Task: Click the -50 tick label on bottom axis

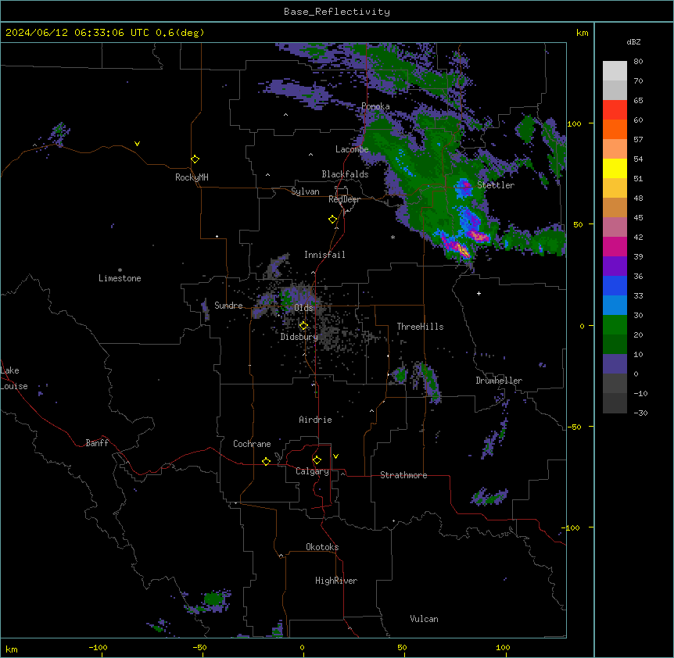Action: [199, 647]
